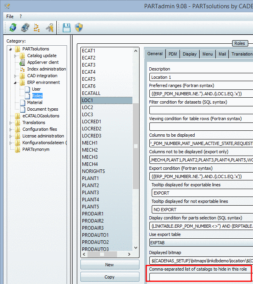Select the NORIGHTS role
Image resolution: width=253 pixels, height=284 pixels.
[x=106, y=171]
